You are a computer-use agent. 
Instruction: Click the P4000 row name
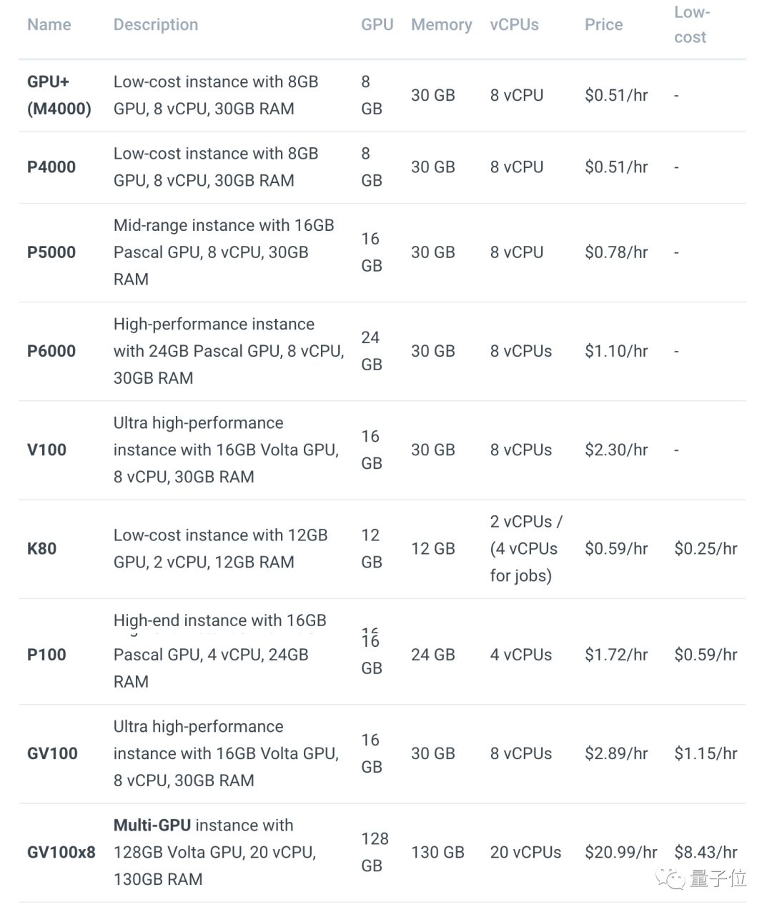coord(51,167)
